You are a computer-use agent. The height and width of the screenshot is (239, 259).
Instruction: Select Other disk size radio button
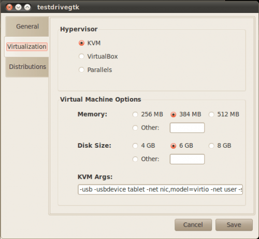coord(146,159)
